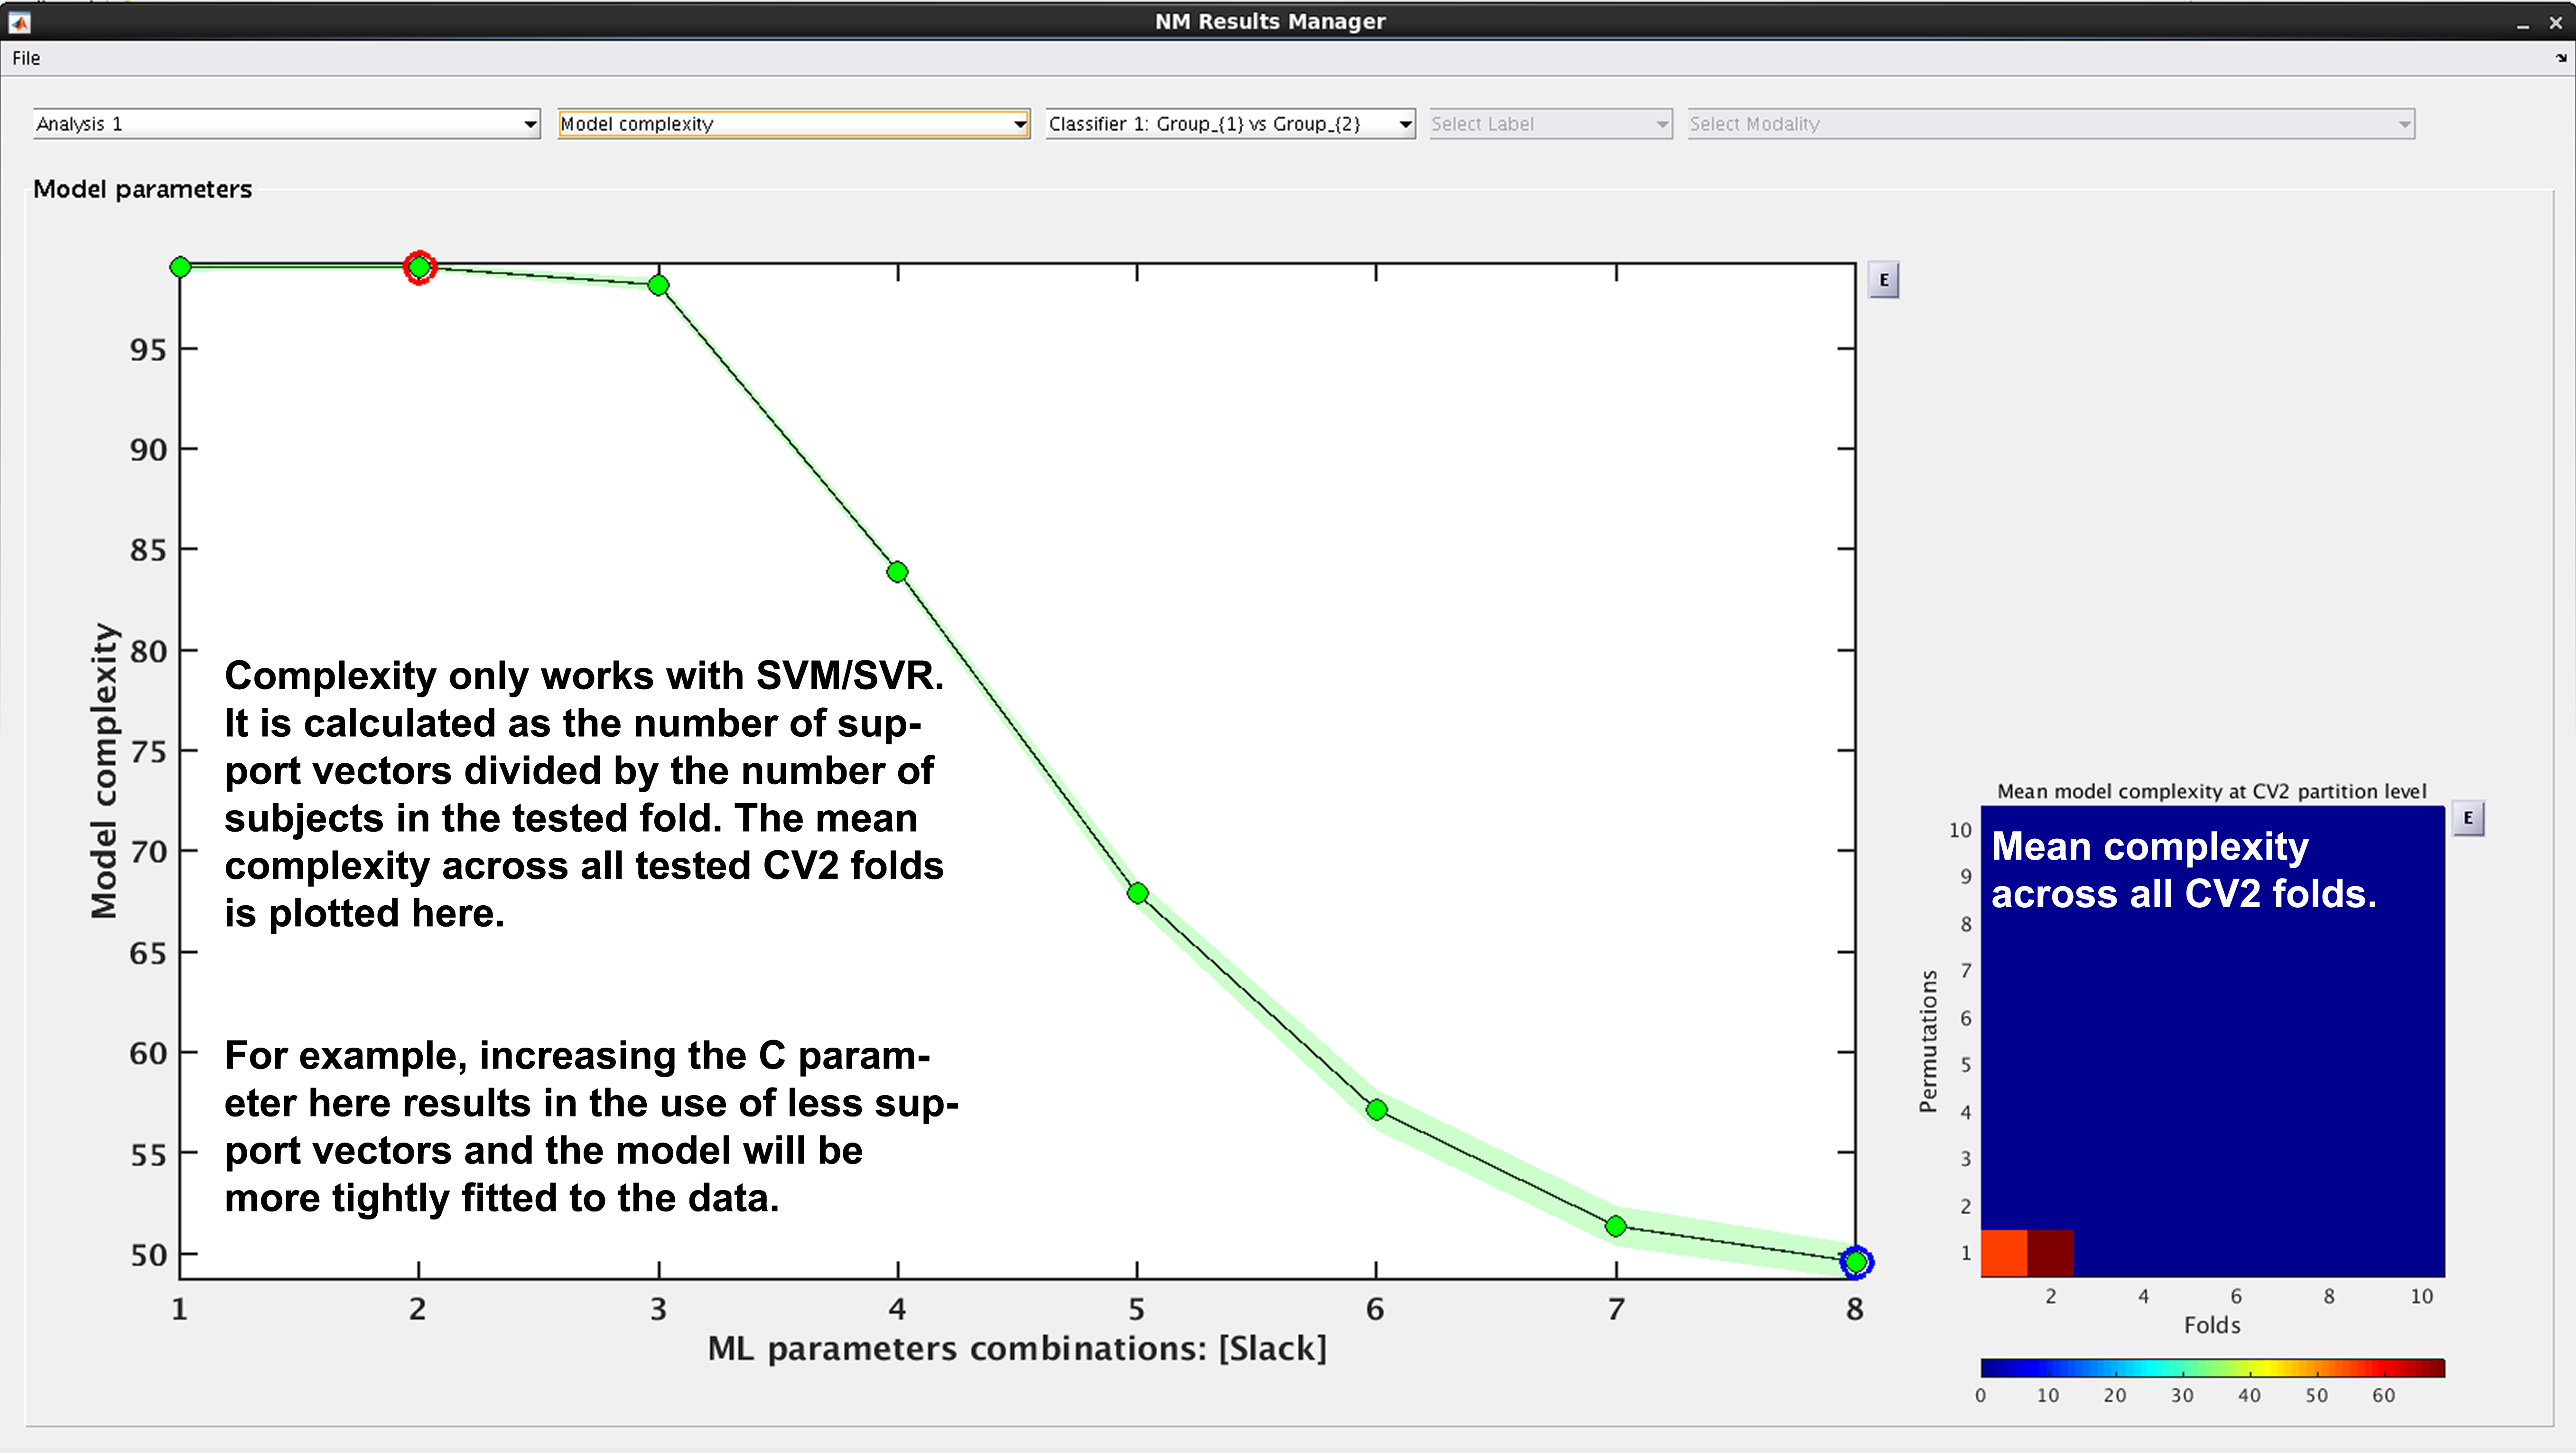
Task: Click the E export button beside the complexity plot
Action: [x=1884, y=280]
